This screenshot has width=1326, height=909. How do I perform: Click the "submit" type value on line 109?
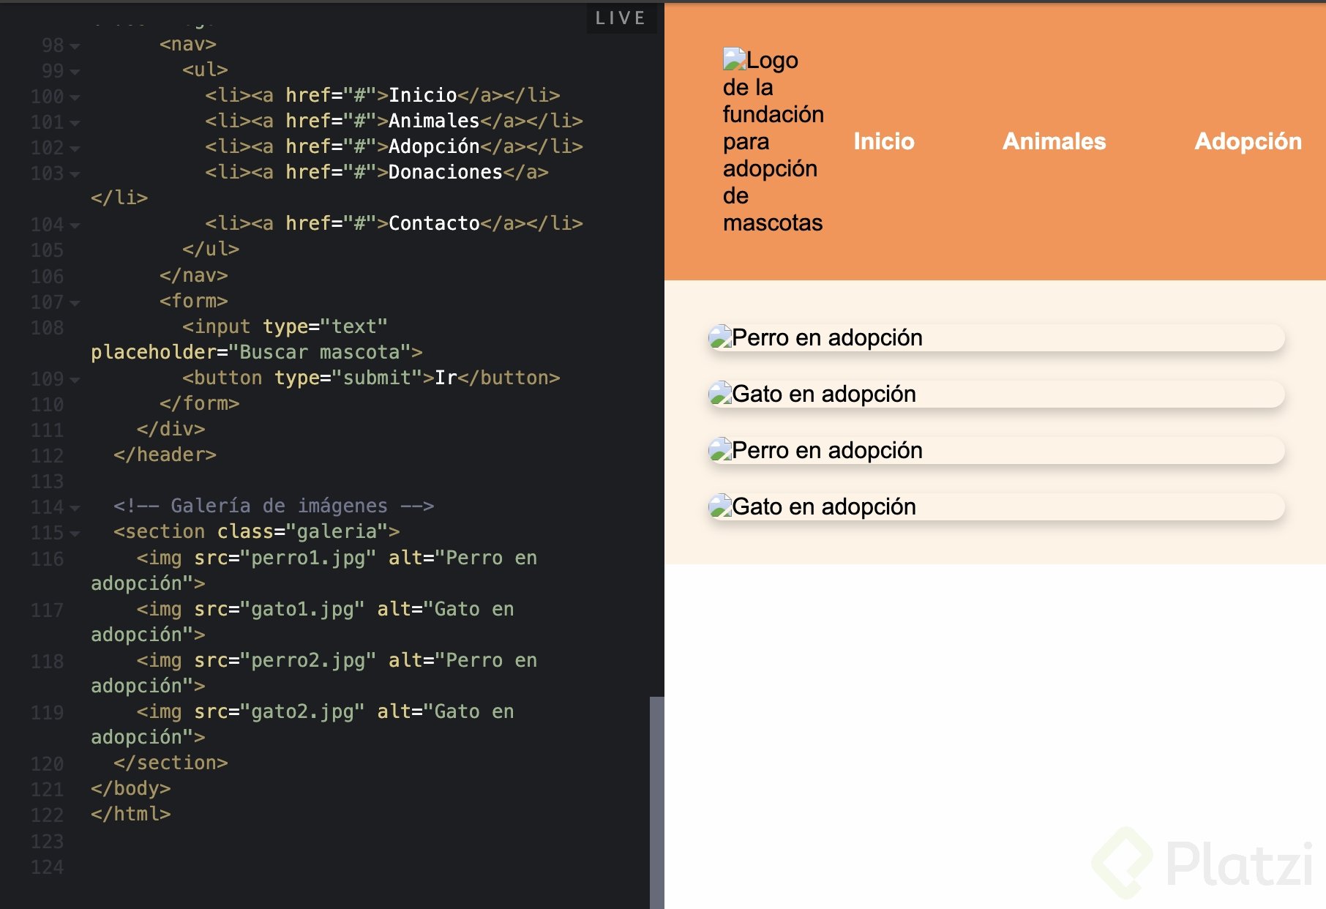[x=376, y=378]
